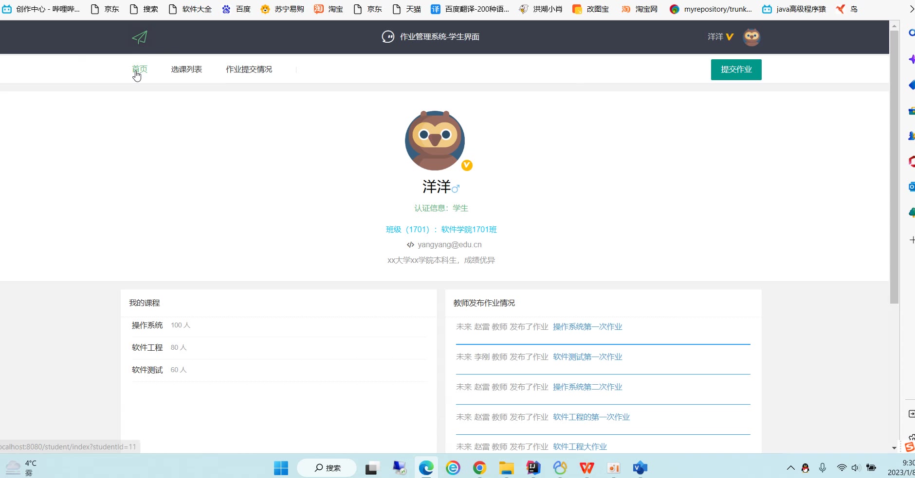Viewport: 915px width, 478px height.
Task: Open the 苏宁易购 bookmark
Action: click(x=282, y=9)
